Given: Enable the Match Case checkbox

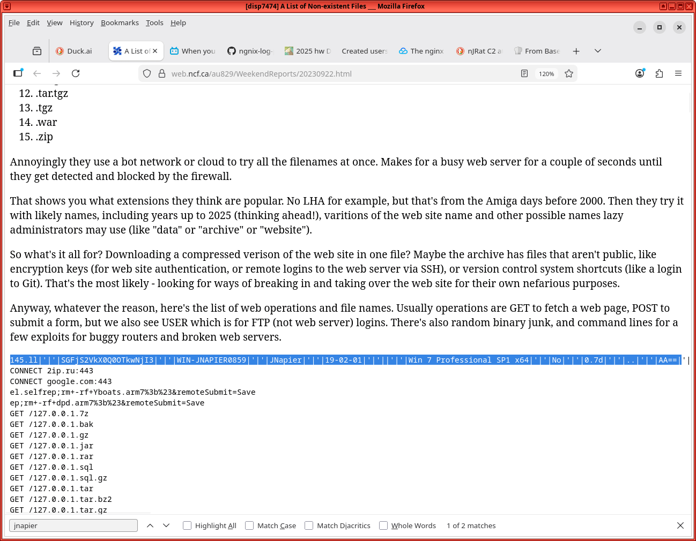Looking at the screenshot, I should 249,525.
